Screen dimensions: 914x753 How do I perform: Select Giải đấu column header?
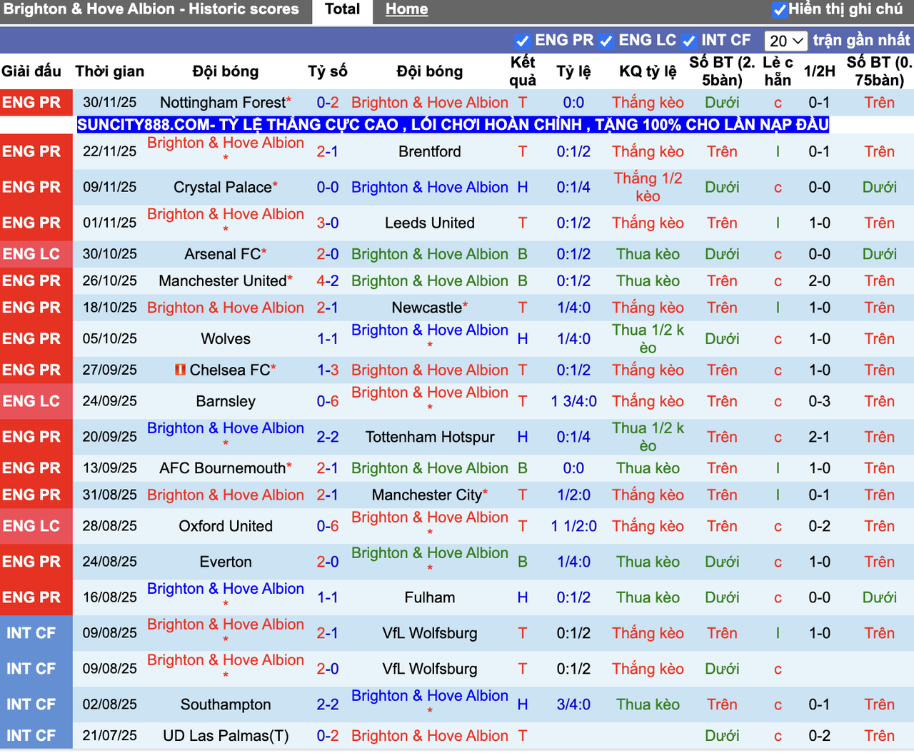pos(31,71)
